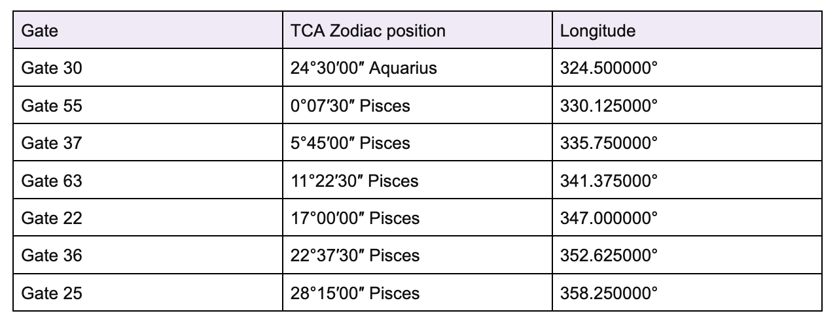The width and height of the screenshot is (839, 324).
Task: Click the 11°22′30″ Pisces cell
Action: pos(418,180)
